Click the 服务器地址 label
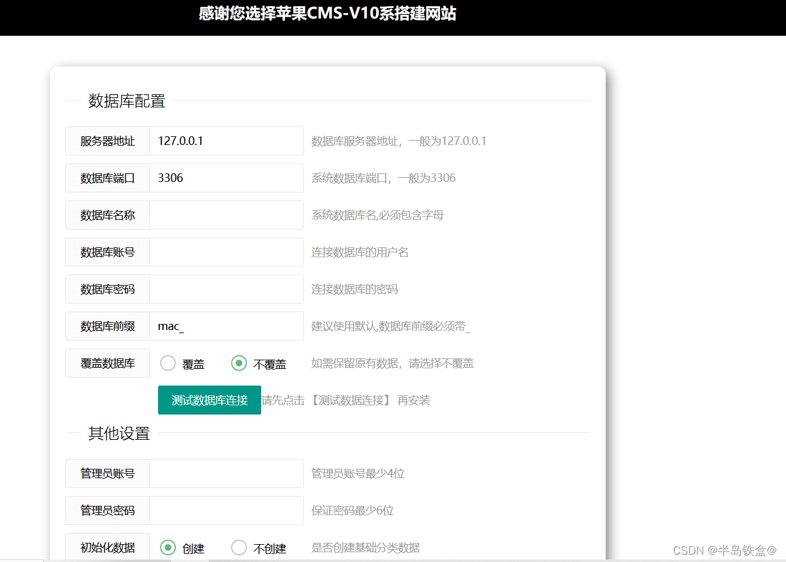Screen dimensions: 786x562 [x=107, y=141]
